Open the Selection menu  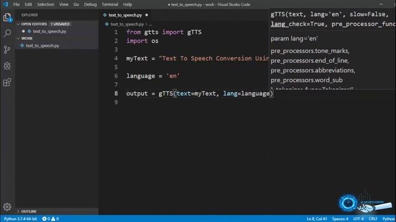(46, 4)
